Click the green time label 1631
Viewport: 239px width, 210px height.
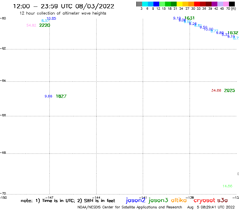tap(189, 18)
